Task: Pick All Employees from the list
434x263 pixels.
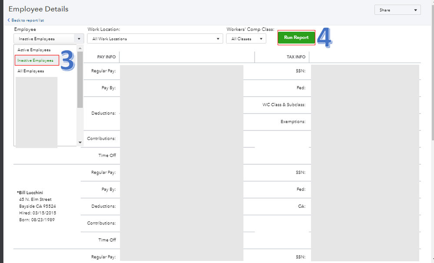Action: [x=31, y=71]
